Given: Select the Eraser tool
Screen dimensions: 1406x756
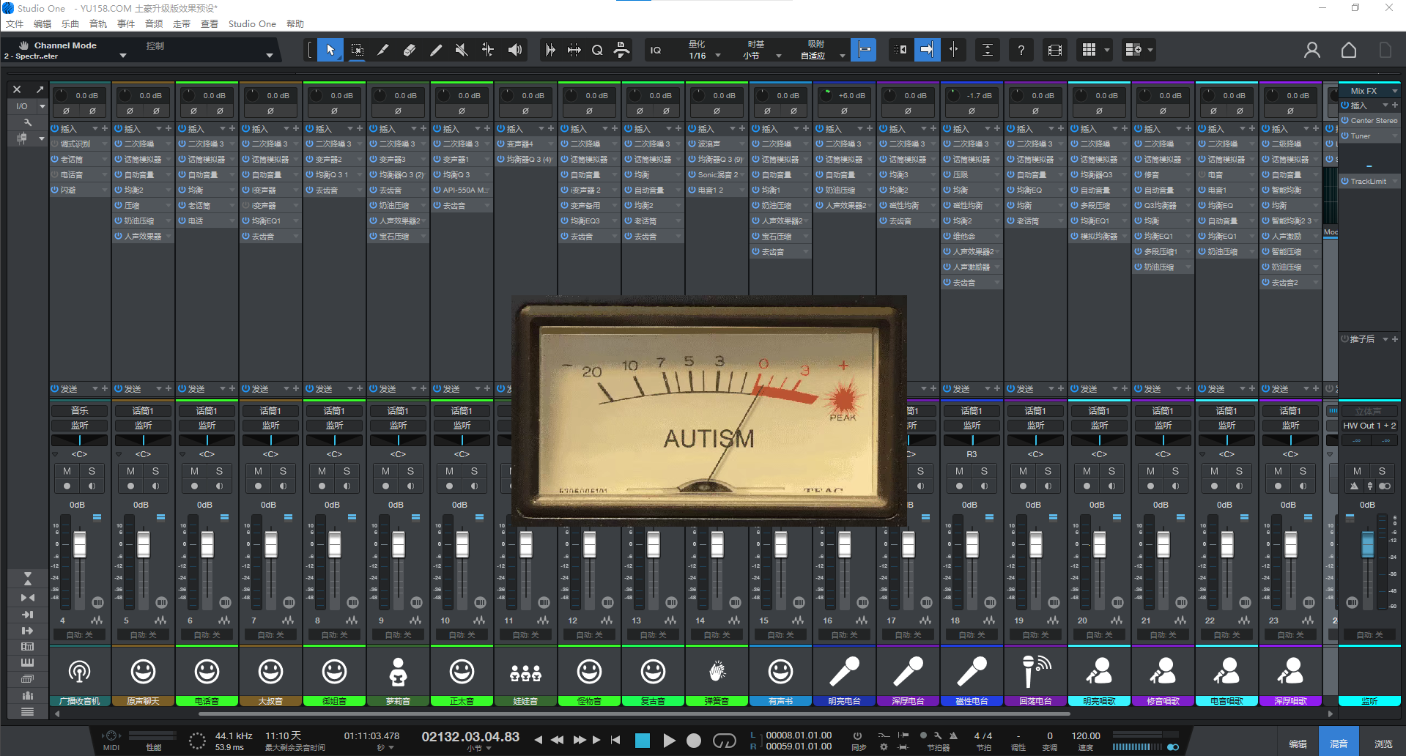Looking at the screenshot, I should [x=410, y=50].
